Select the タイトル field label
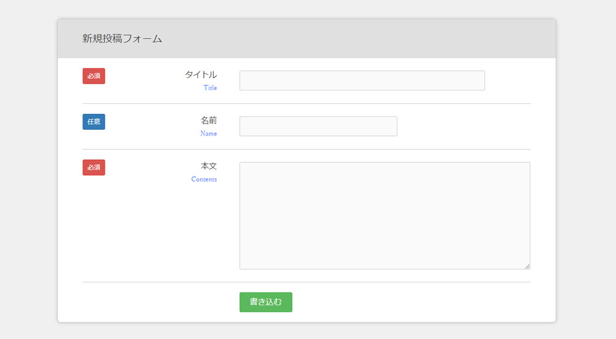 point(201,74)
